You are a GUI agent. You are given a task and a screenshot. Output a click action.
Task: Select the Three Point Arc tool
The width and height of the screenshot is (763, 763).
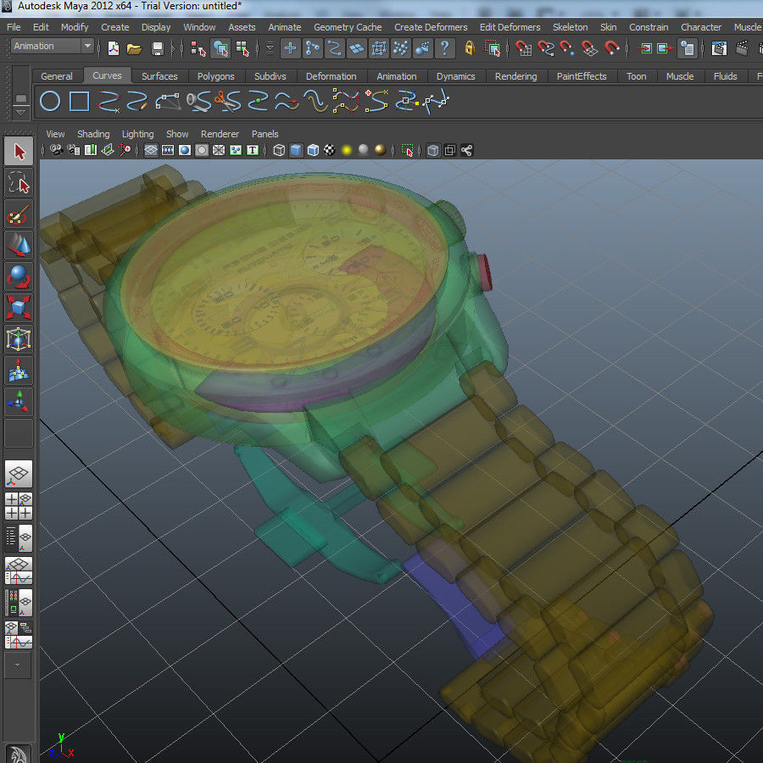(168, 101)
